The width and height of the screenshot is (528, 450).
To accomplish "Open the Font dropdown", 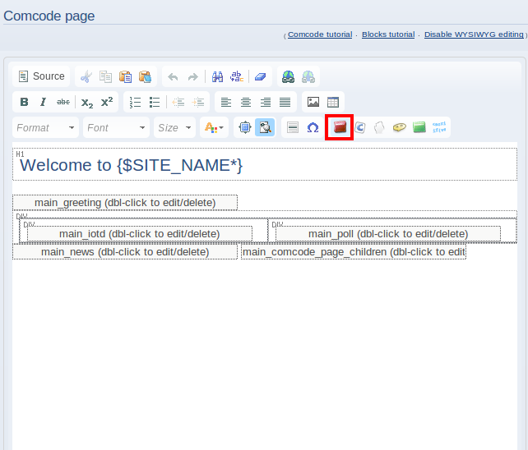I will click(117, 128).
